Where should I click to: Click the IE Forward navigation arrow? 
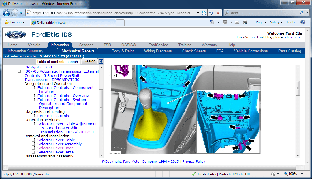[x=15, y=13]
